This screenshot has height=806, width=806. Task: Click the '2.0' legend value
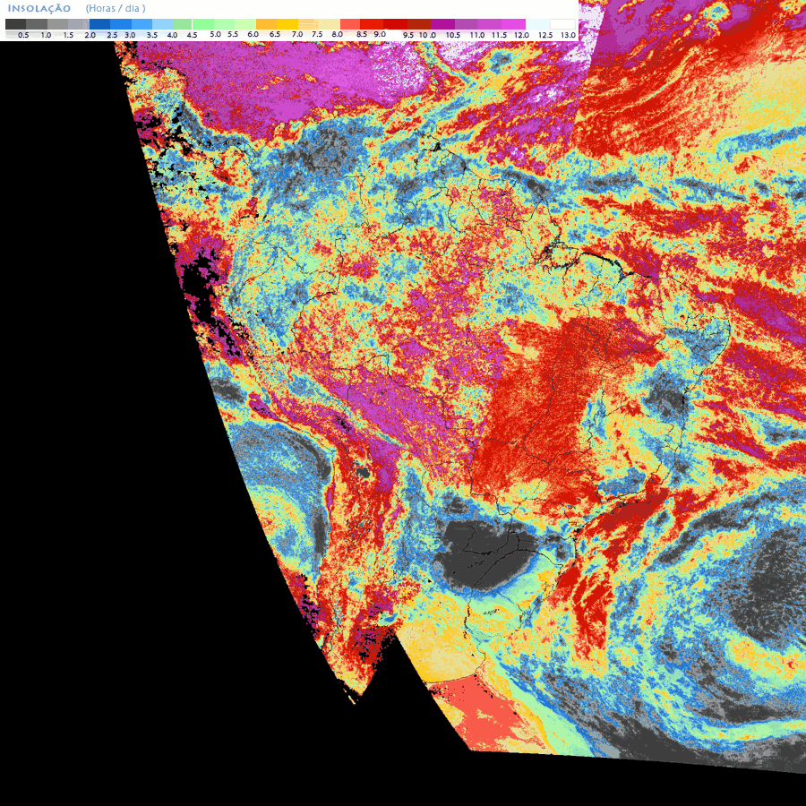[x=90, y=35]
